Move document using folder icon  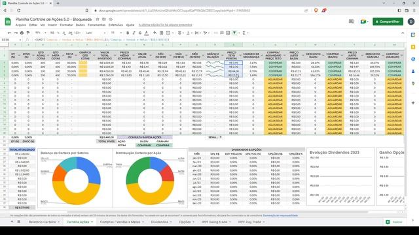[104, 19]
